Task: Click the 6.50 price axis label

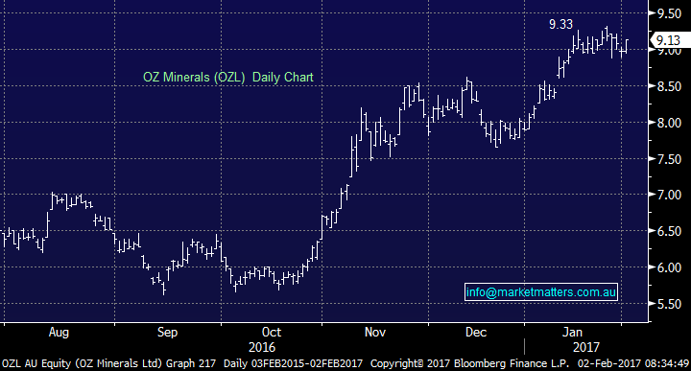Action: [x=669, y=231]
